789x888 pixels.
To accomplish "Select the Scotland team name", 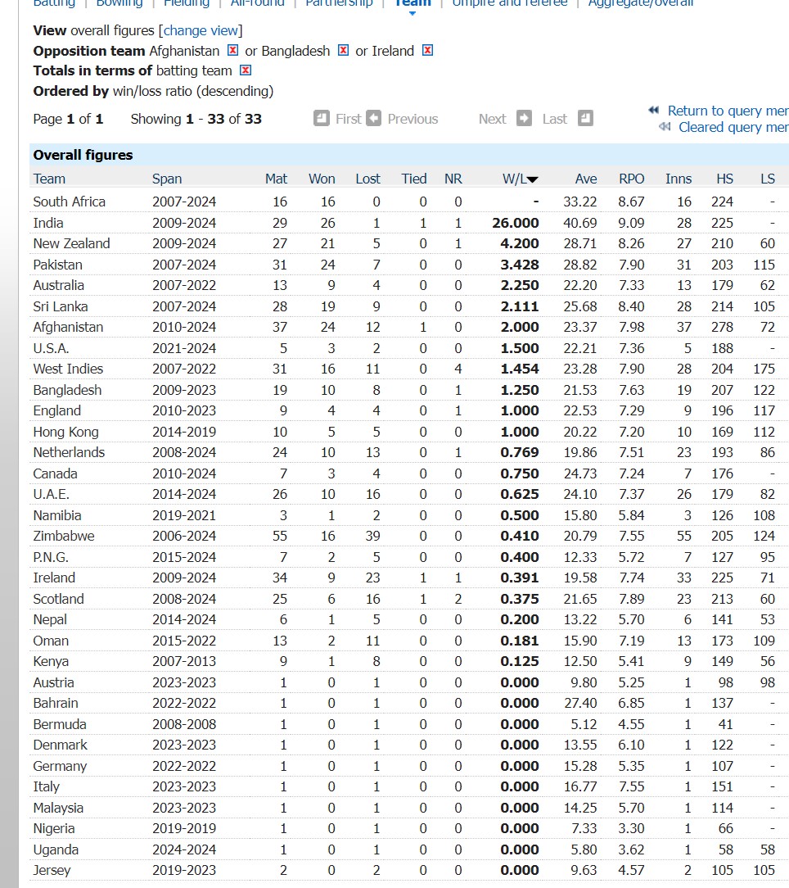I will coord(58,599).
